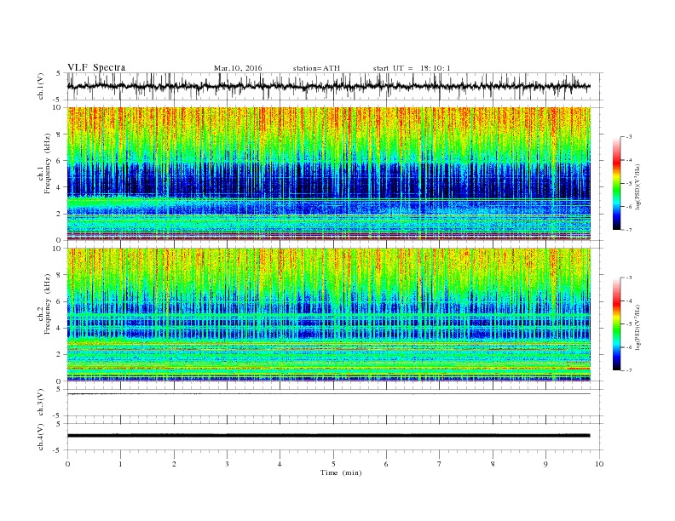The height and width of the screenshot is (521, 675).
Task: Click the "4" label on the time axis
Action: pyautogui.click(x=280, y=464)
